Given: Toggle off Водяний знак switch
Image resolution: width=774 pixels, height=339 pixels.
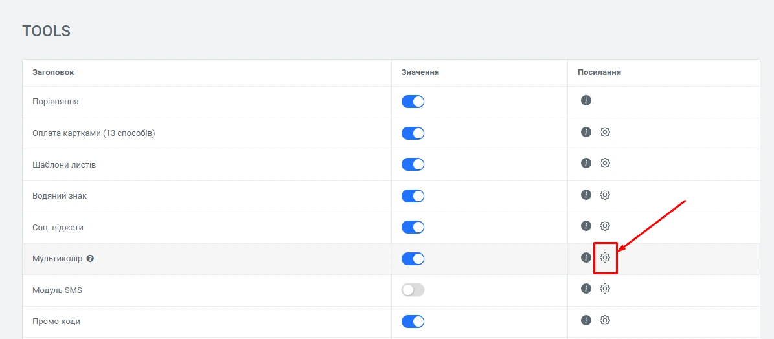Looking at the screenshot, I should click(x=413, y=196).
